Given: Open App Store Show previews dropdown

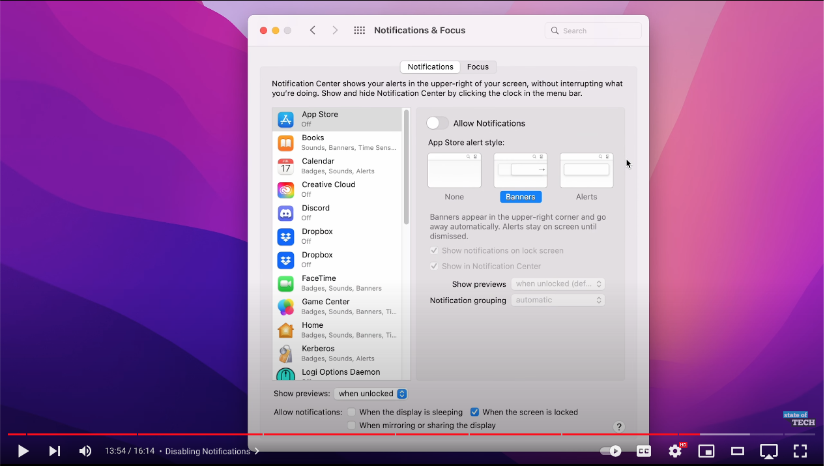Looking at the screenshot, I should [558, 284].
